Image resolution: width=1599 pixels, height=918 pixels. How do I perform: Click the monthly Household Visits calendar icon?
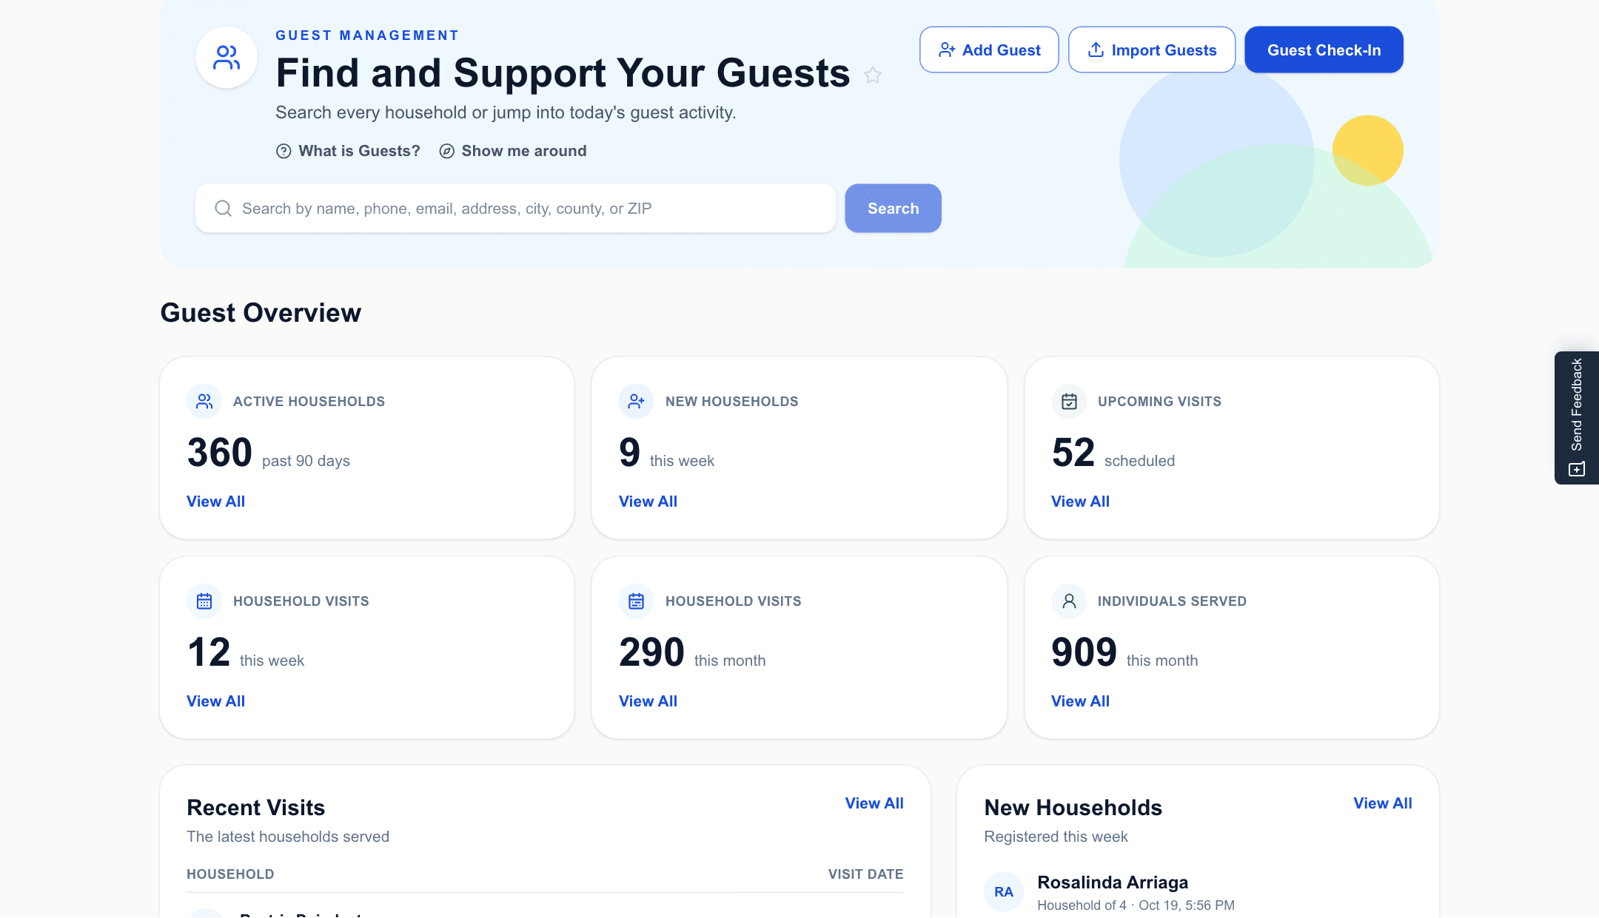coord(637,601)
